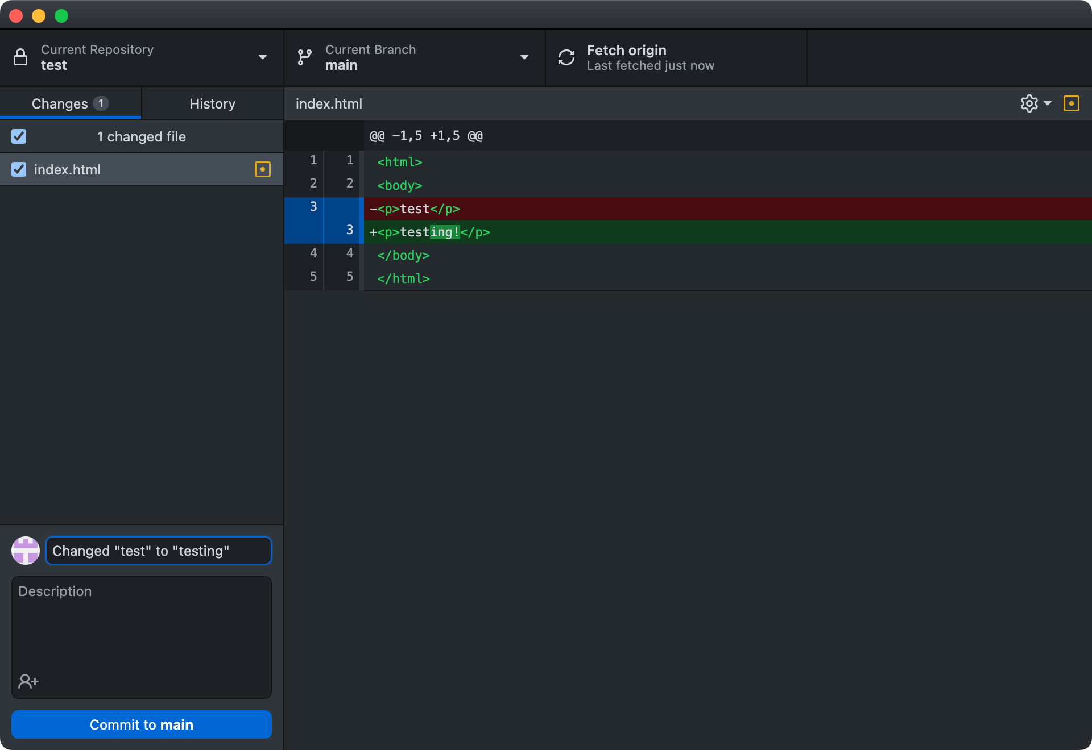Uncheck the index.html checkbox
The image size is (1092, 750).
click(x=19, y=169)
